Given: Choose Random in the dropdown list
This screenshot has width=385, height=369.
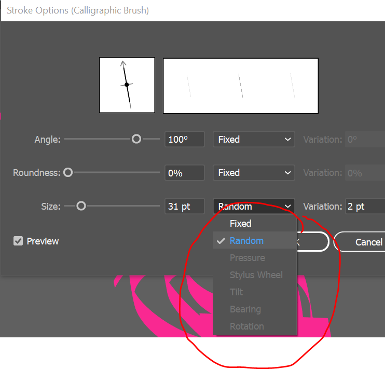Looking at the screenshot, I should pos(246,241).
